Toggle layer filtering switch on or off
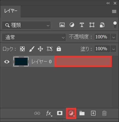119x122 pixels. 115,25
